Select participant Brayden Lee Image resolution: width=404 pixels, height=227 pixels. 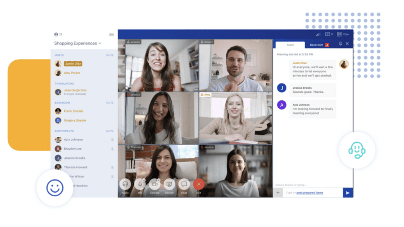tap(73, 149)
